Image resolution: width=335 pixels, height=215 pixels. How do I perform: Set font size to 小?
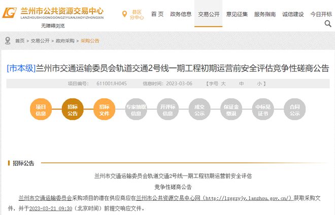[x=259, y=83]
